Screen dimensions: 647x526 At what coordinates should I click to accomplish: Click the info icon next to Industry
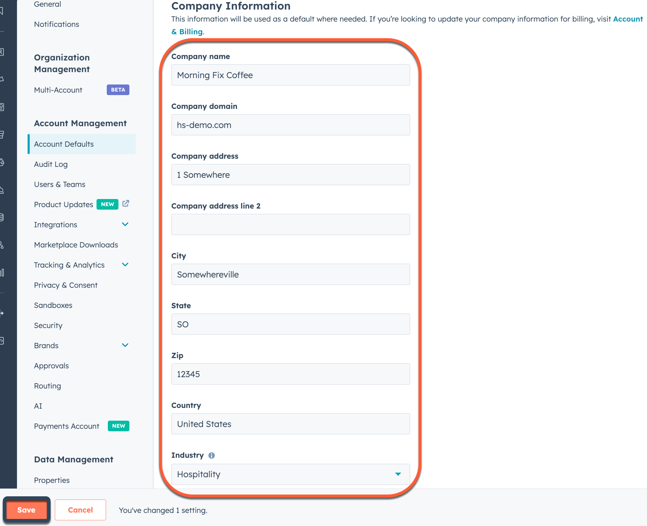[x=211, y=455]
